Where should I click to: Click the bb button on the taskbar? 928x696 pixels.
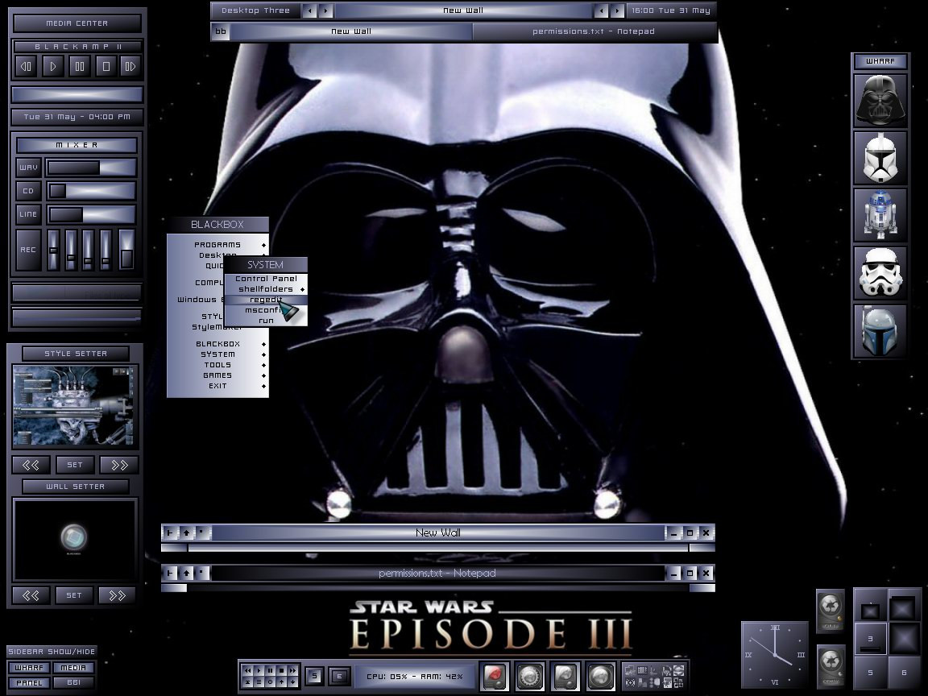[x=221, y=31]
